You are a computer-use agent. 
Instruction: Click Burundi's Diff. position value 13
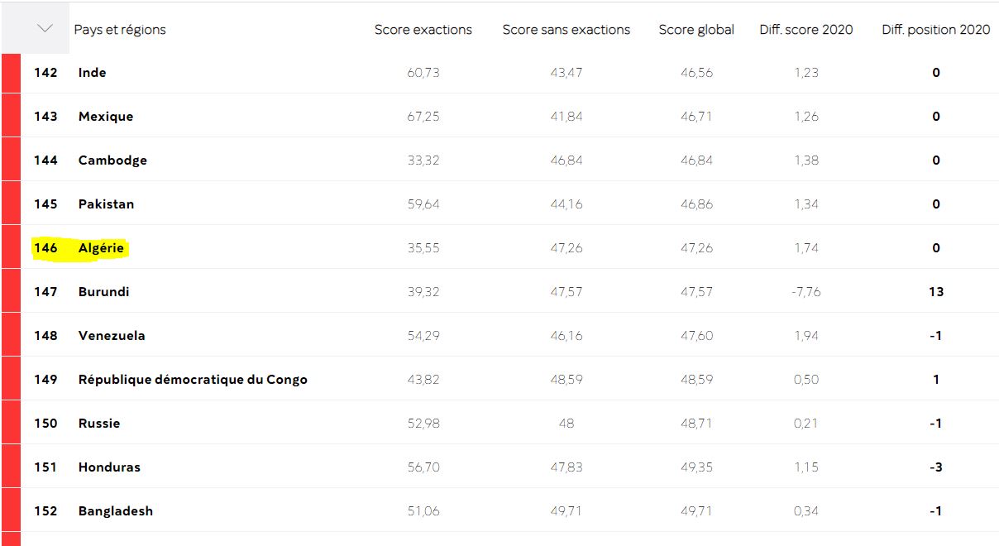click(x=935, y=292)
